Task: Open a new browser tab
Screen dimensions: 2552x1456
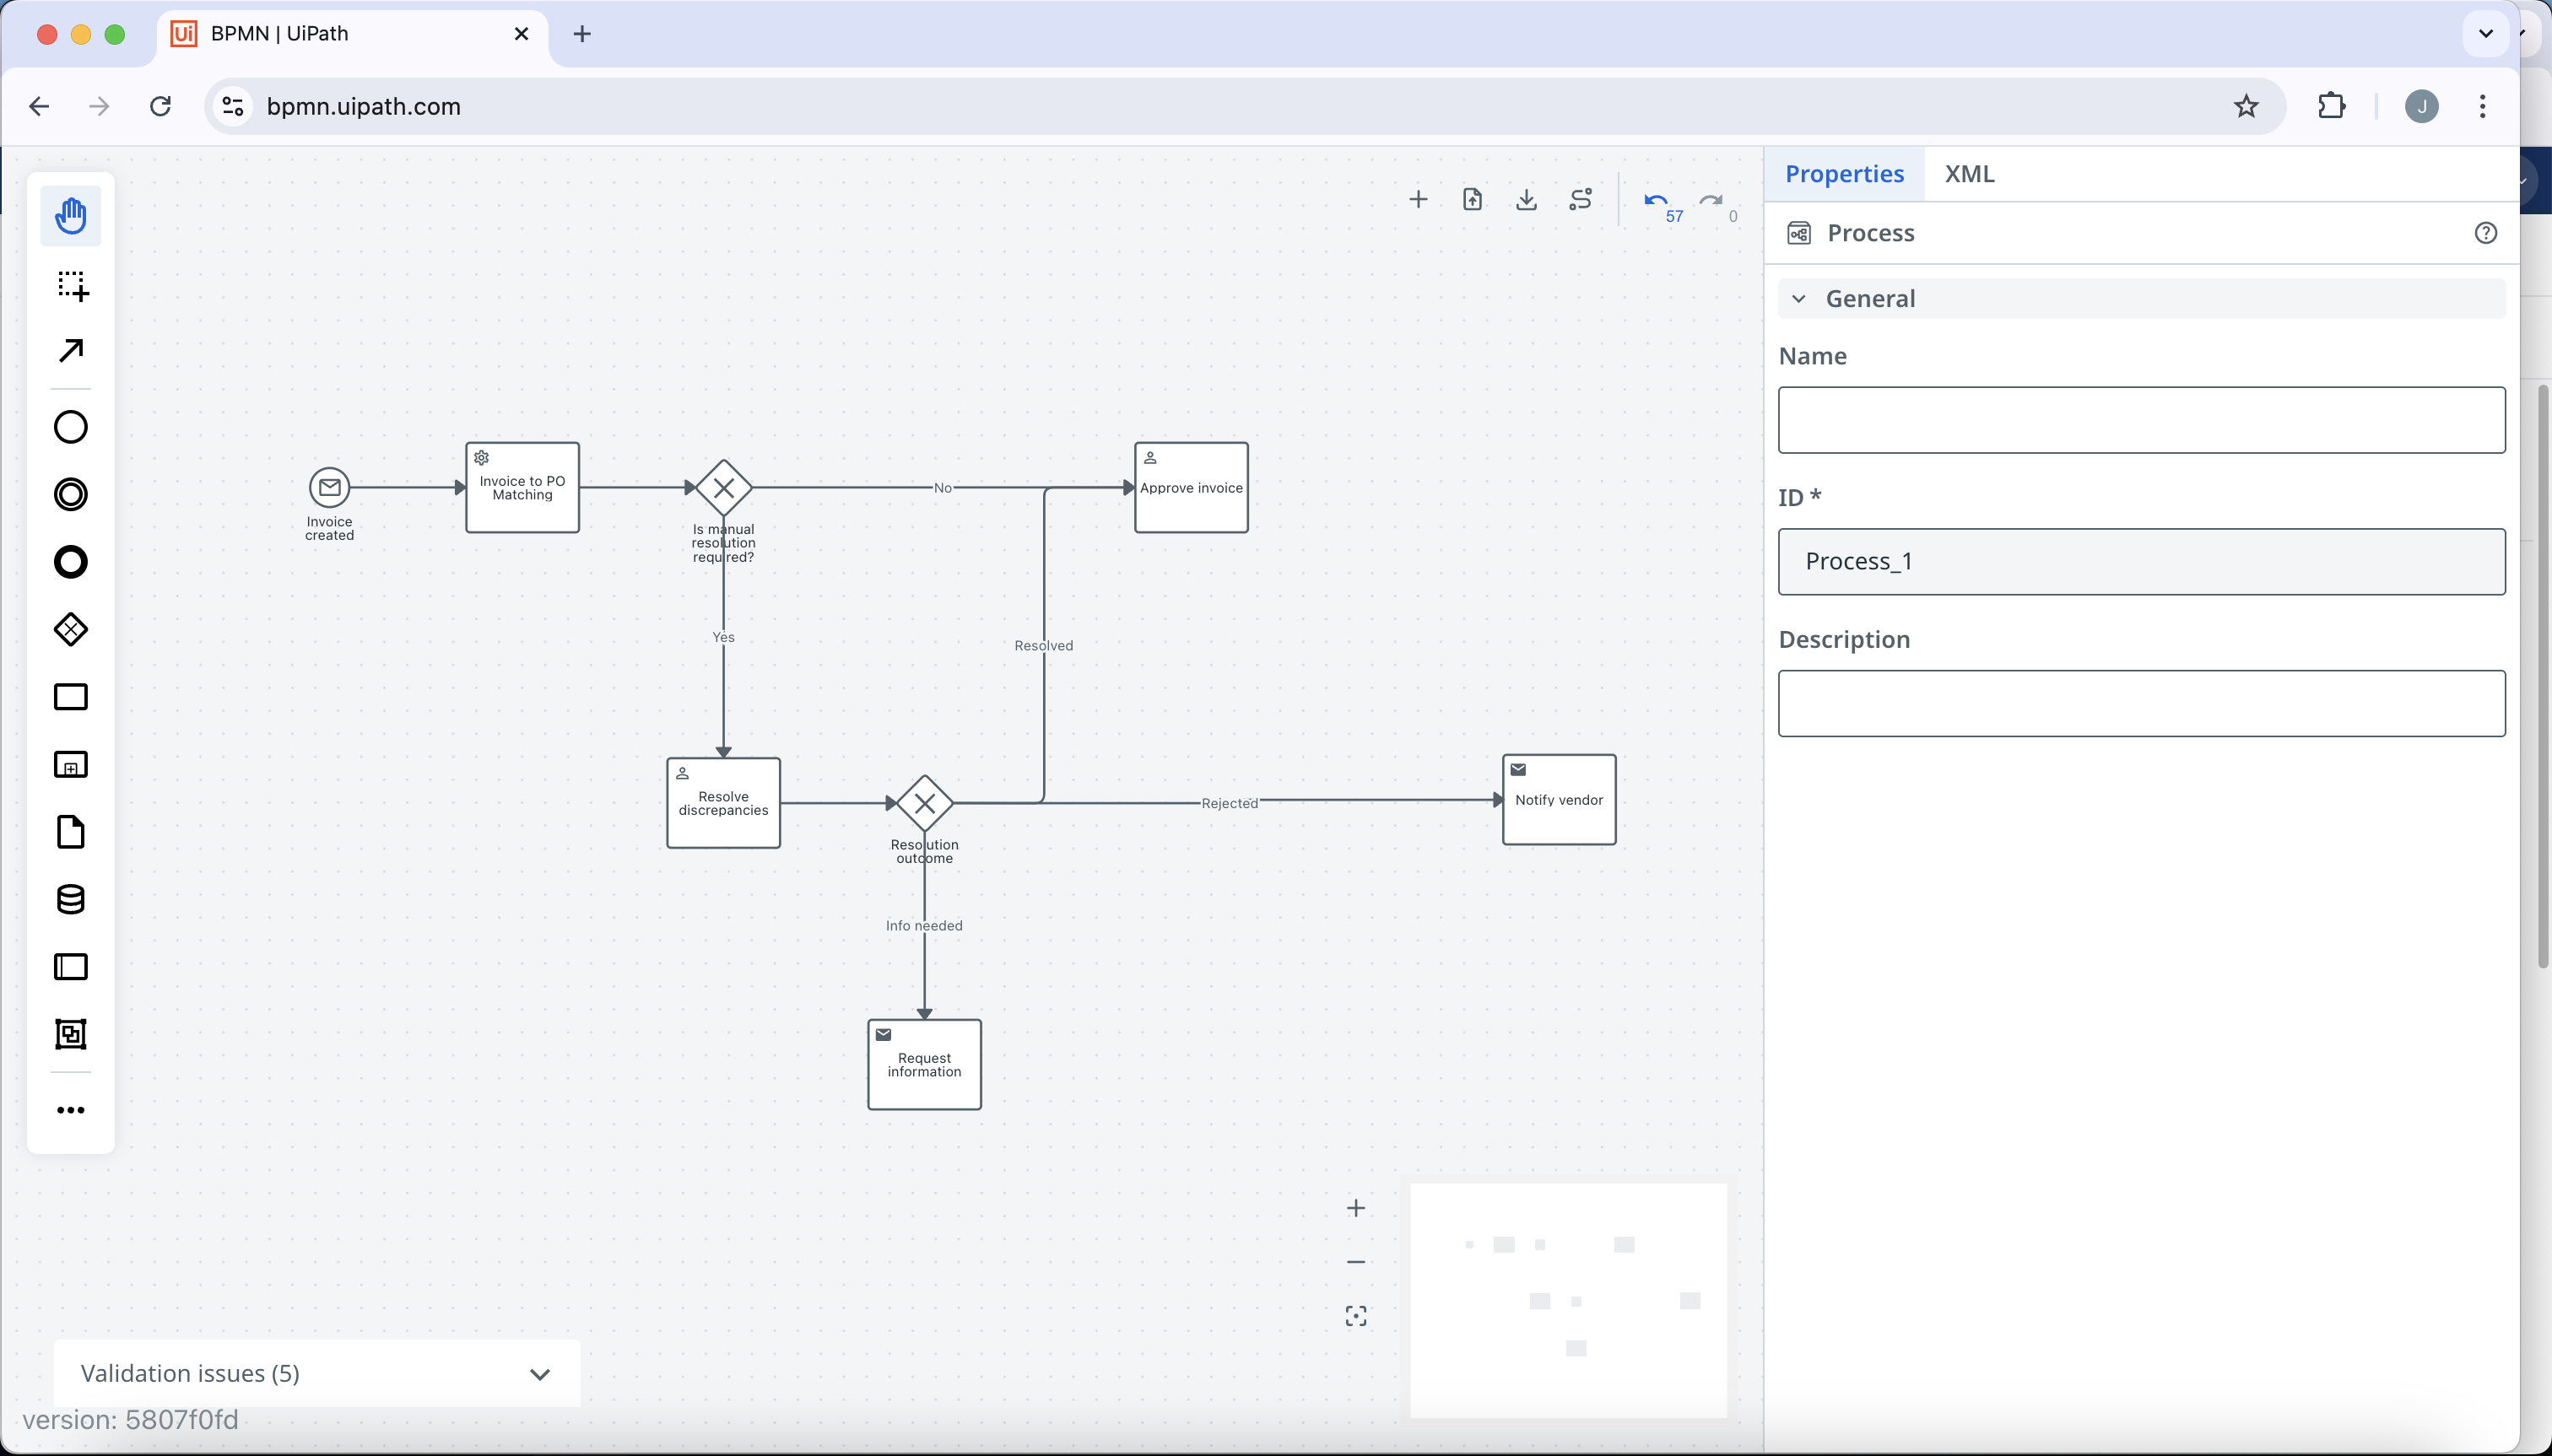Action: click(x=582, y=34)
